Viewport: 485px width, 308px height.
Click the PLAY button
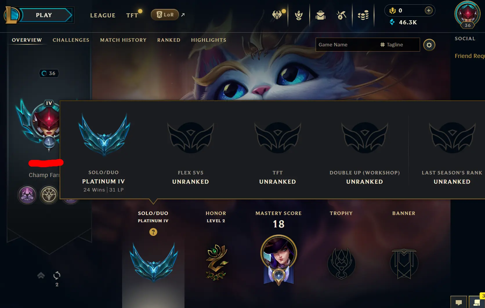click(44, 15)
